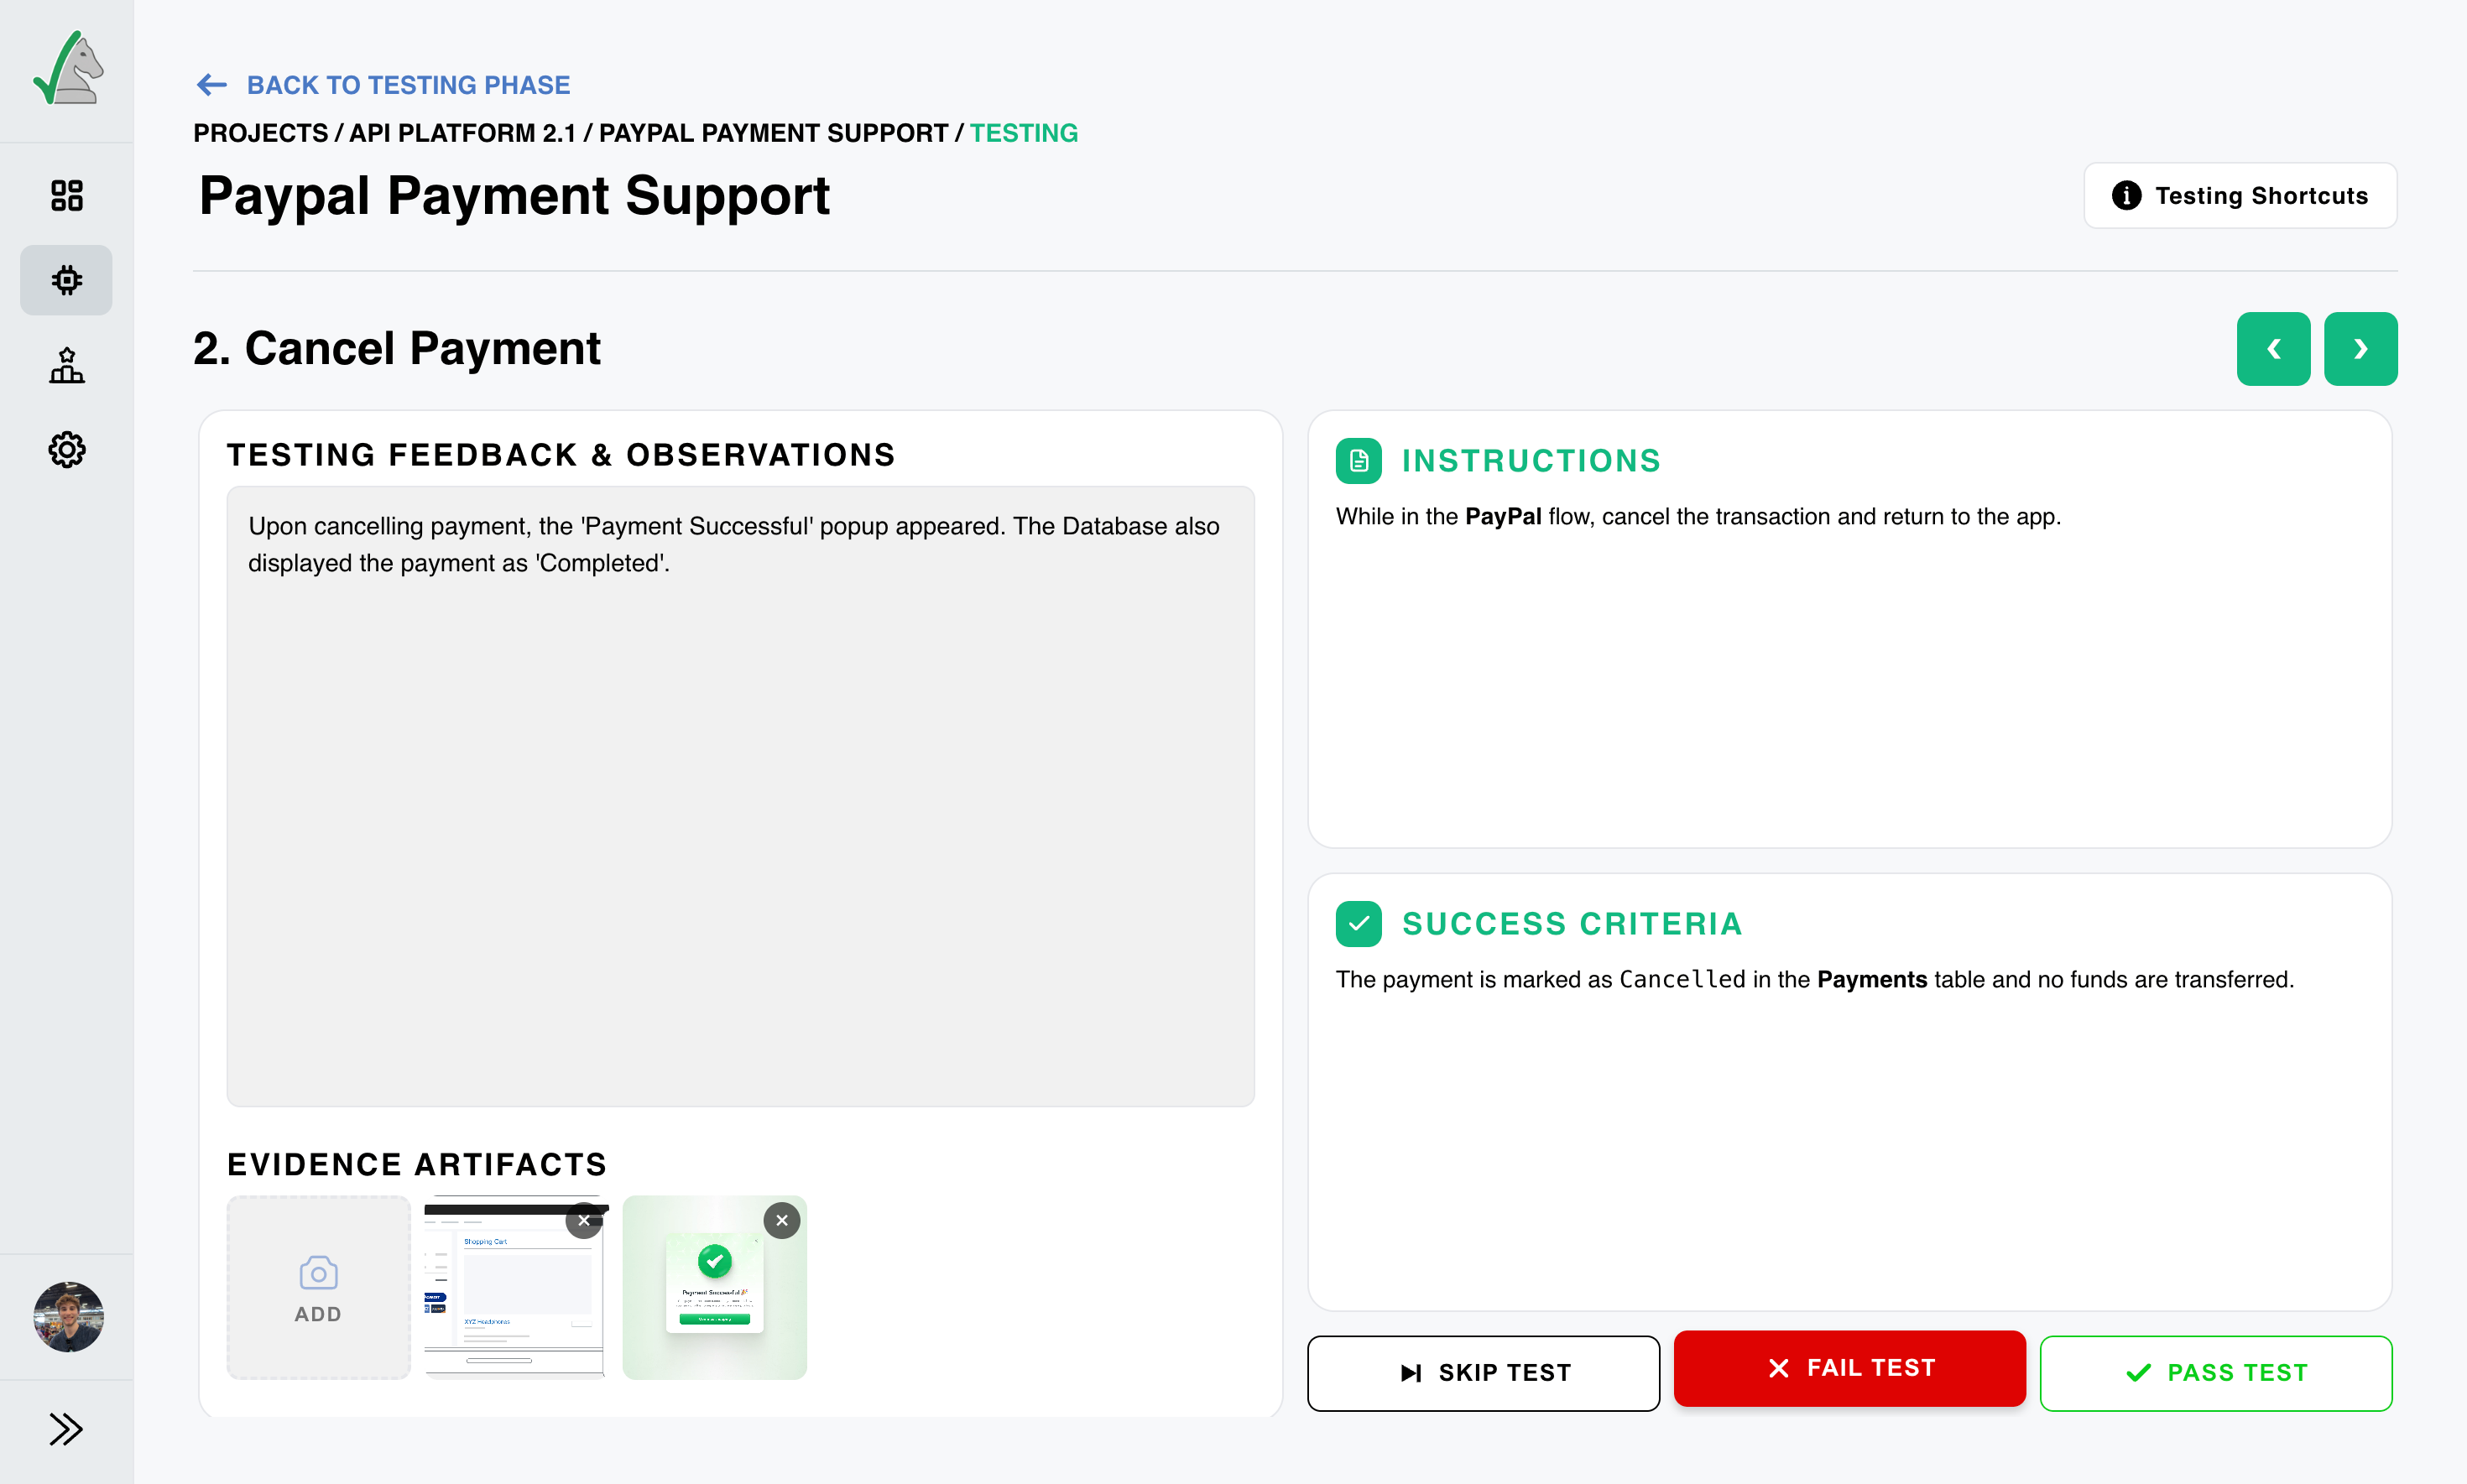The height and width of the screenshot is (1484, 2467).
Task: Click the 'SUCCESS CRITERIA' heading text
Action: pyautogui.click(x=1572, y=924)
